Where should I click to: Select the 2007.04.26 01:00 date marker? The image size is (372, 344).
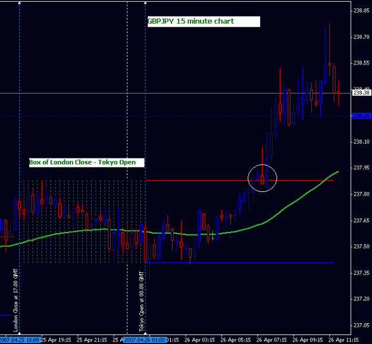(x=145, y=340)
